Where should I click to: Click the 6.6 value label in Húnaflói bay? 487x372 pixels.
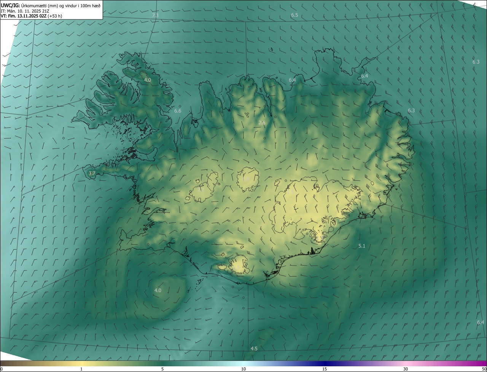178,111
